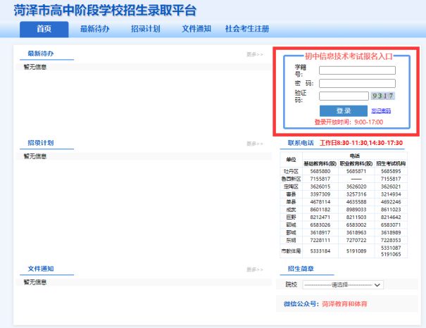Switch to the 最新待办 nav tab
Image resolution: width=426 pixels, height=328 pixels.
(x=95, y=29)
